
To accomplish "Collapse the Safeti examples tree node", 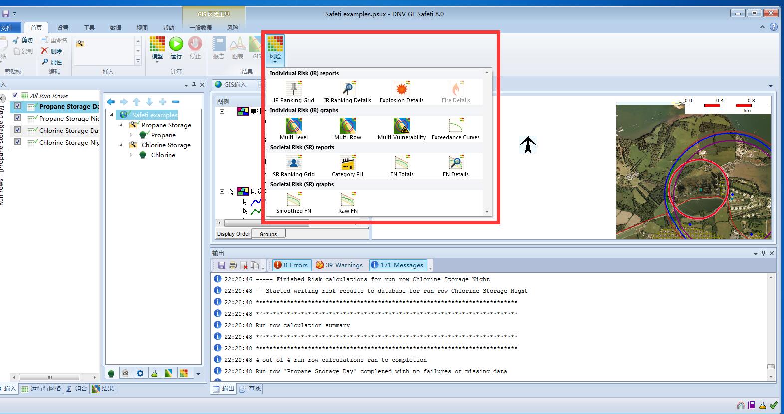I will pos(112,115).
